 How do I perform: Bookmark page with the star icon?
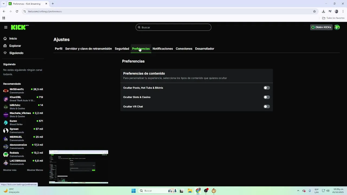tap(314, 11)
